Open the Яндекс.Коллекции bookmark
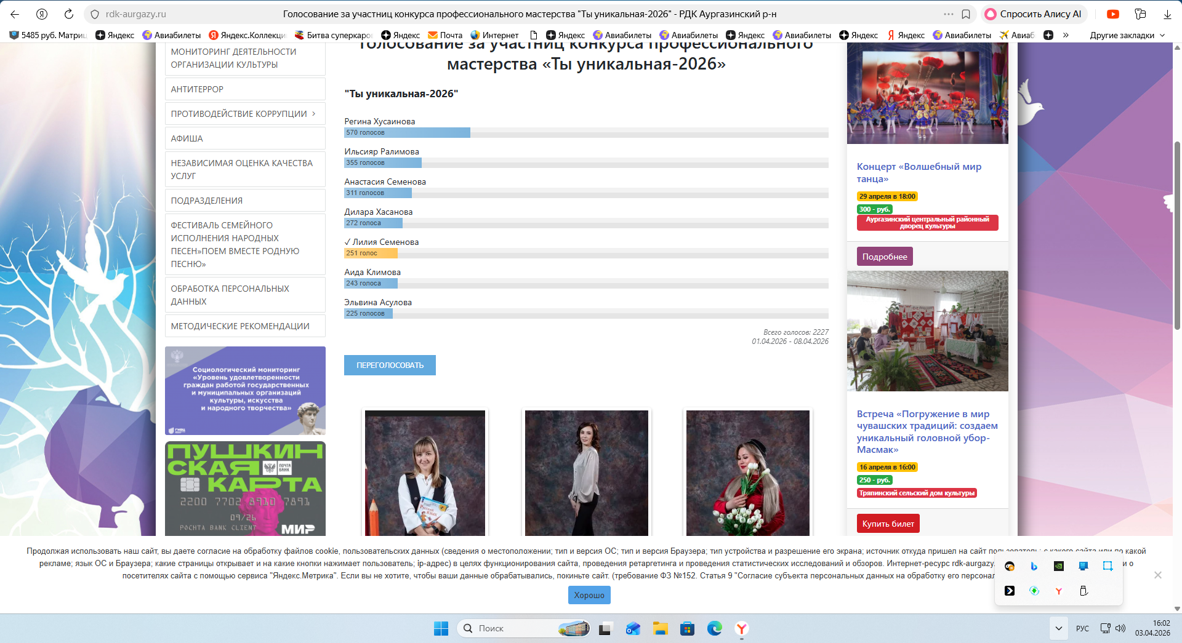 (247, 35)
